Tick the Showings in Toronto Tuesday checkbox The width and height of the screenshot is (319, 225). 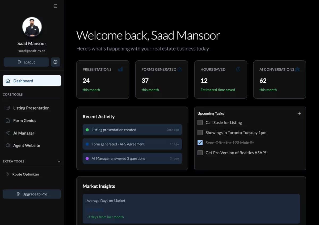coord(200,133)
